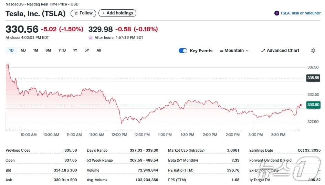The width and height of the screenshot is (325, 185).
Task: Open chart settings gear icon
Action: coord(313,51)
